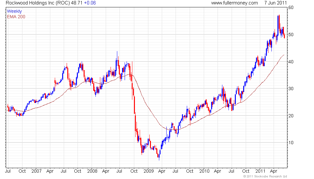Click the chart title 'Rockwood Holdings Inc (ROC)'

tap(38, 3)
